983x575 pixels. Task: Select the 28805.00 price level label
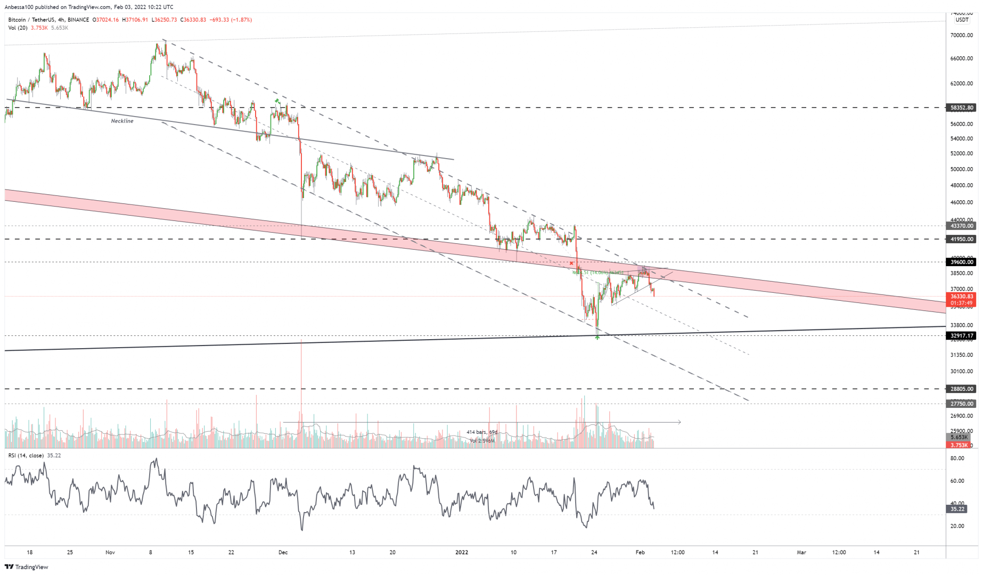coord(962,389)
